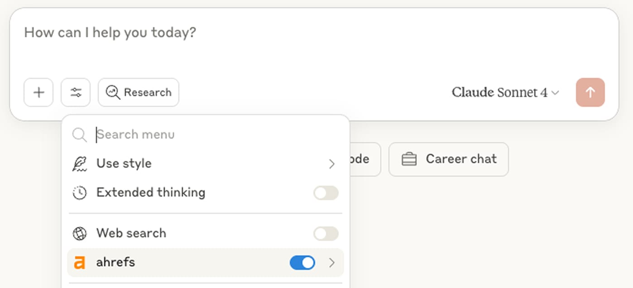Focus the Search menu text field
Viewport: 633px width, 288px height.
[204, 134]
